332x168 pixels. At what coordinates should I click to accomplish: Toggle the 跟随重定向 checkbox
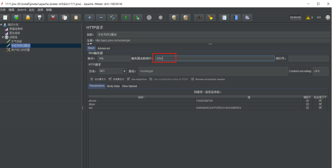(110, 79)
